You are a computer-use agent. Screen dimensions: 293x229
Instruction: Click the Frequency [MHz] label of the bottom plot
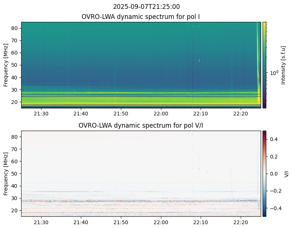[x=6, y=173]
